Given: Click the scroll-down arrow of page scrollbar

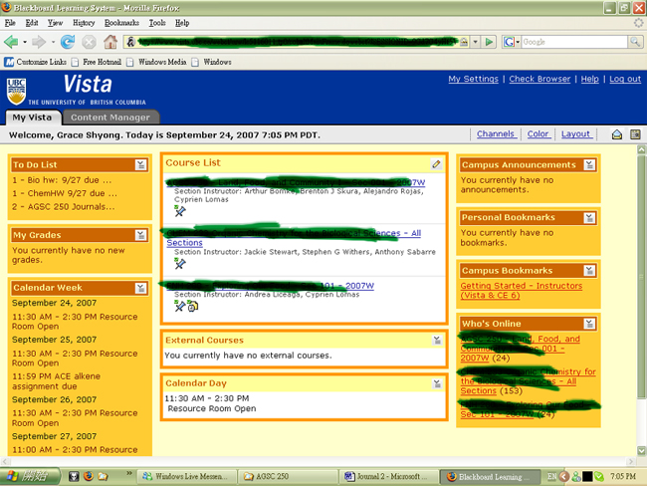Looking at the screenshot, I should pyautogui.click(x=641, y=450).
